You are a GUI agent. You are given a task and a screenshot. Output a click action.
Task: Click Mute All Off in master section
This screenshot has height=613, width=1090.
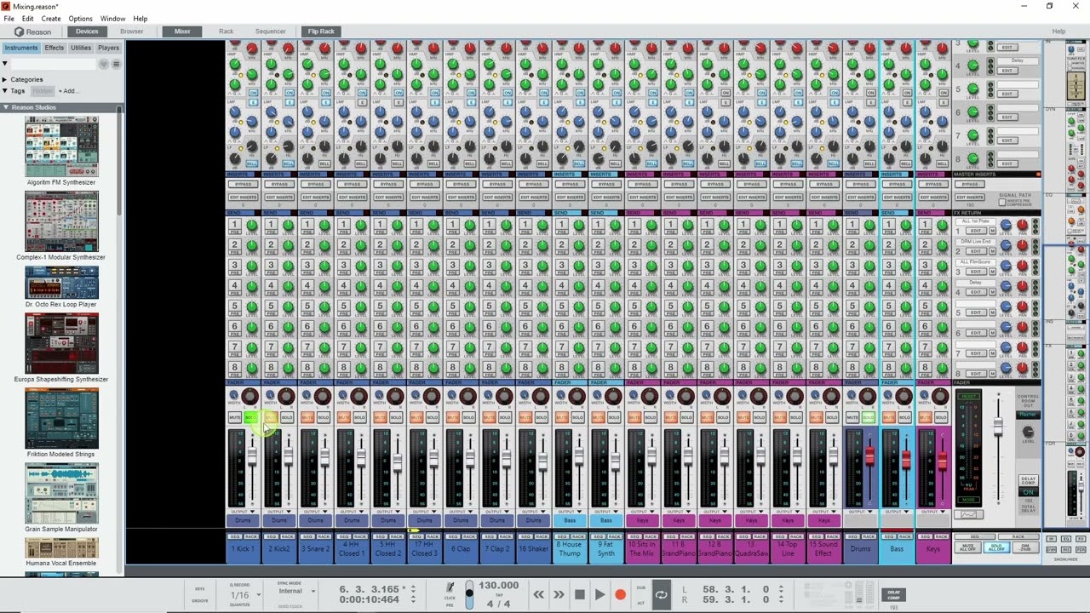[x=967, y=547]
